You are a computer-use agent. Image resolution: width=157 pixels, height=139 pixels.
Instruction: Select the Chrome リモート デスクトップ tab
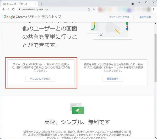point(20,4)
